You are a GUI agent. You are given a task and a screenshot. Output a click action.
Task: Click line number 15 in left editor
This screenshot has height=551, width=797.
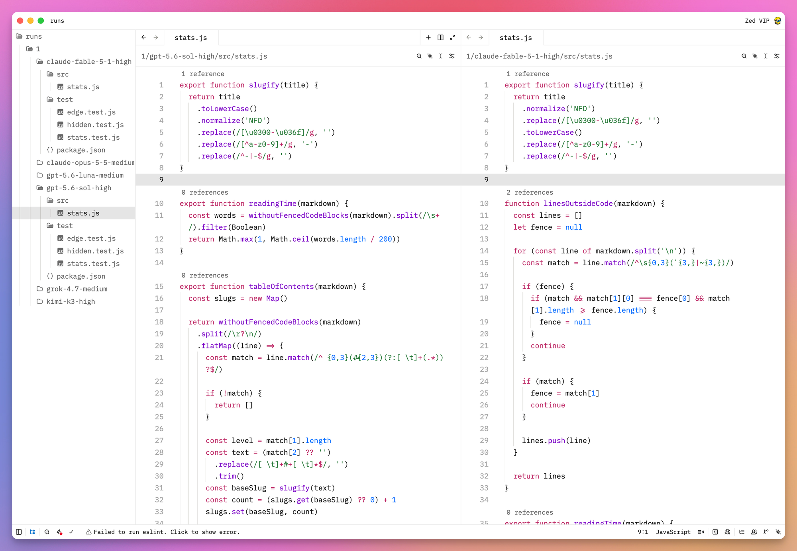click(159, 286)
